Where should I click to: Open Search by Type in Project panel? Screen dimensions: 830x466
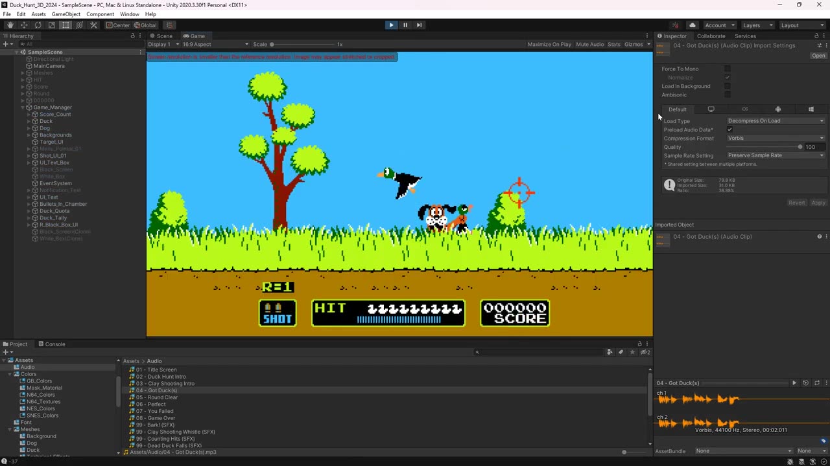pos(610,352)
